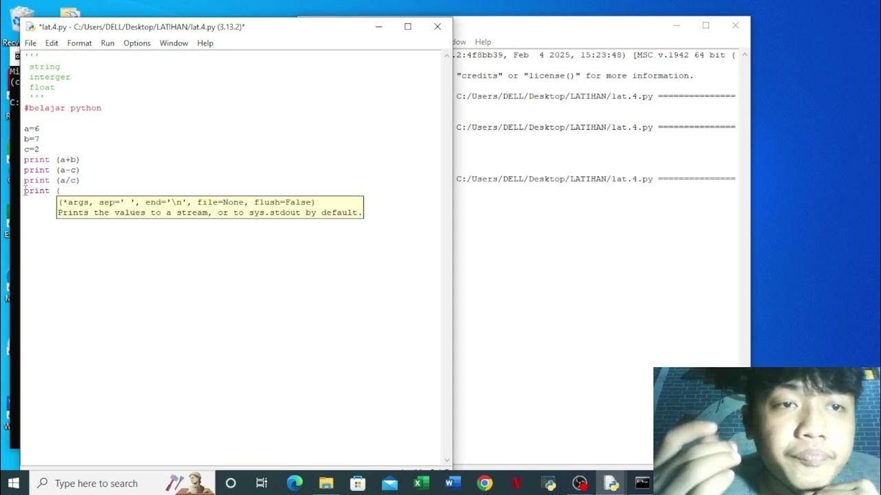
Task: Click the "a=6" code line
Action: point(32,129)
